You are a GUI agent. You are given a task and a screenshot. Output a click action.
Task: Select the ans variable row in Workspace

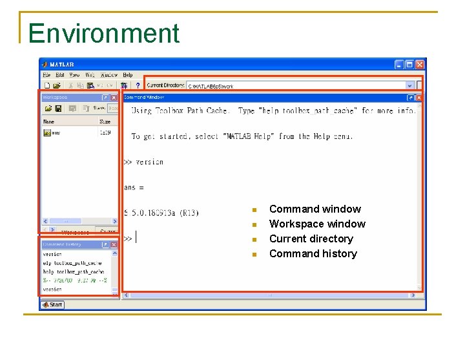tap(80, 132)
